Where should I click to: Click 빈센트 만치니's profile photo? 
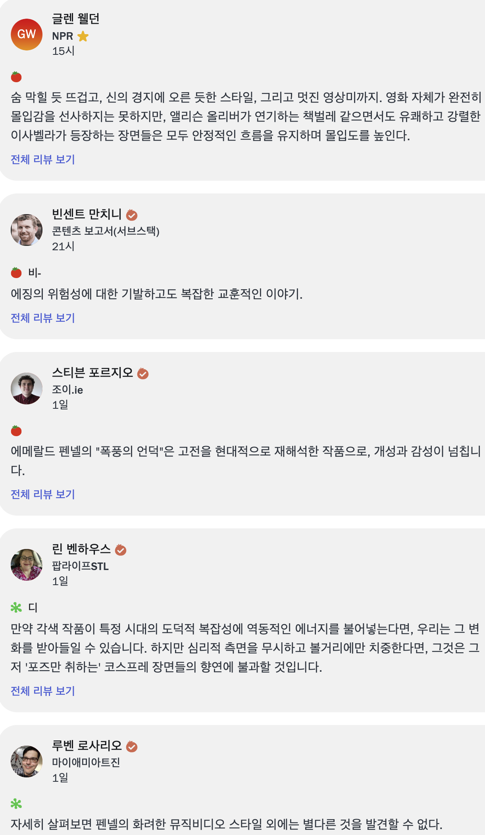coord(27,230)
